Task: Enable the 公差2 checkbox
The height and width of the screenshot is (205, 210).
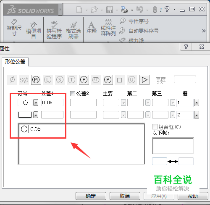Action: pos(73,94)
